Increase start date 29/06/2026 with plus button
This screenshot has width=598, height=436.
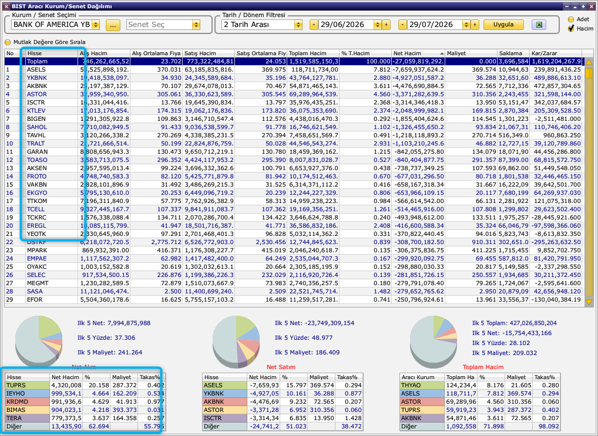(x=386, y=25)
